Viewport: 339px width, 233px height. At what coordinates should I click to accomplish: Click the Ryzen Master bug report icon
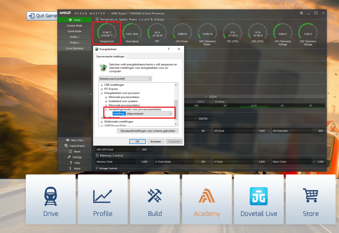tap(301, 13)
